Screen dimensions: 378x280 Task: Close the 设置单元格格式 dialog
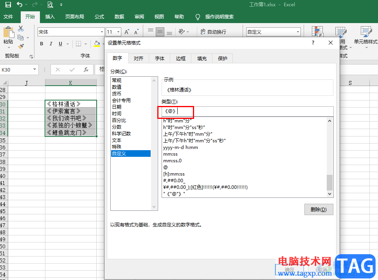(x=331, y=43)
